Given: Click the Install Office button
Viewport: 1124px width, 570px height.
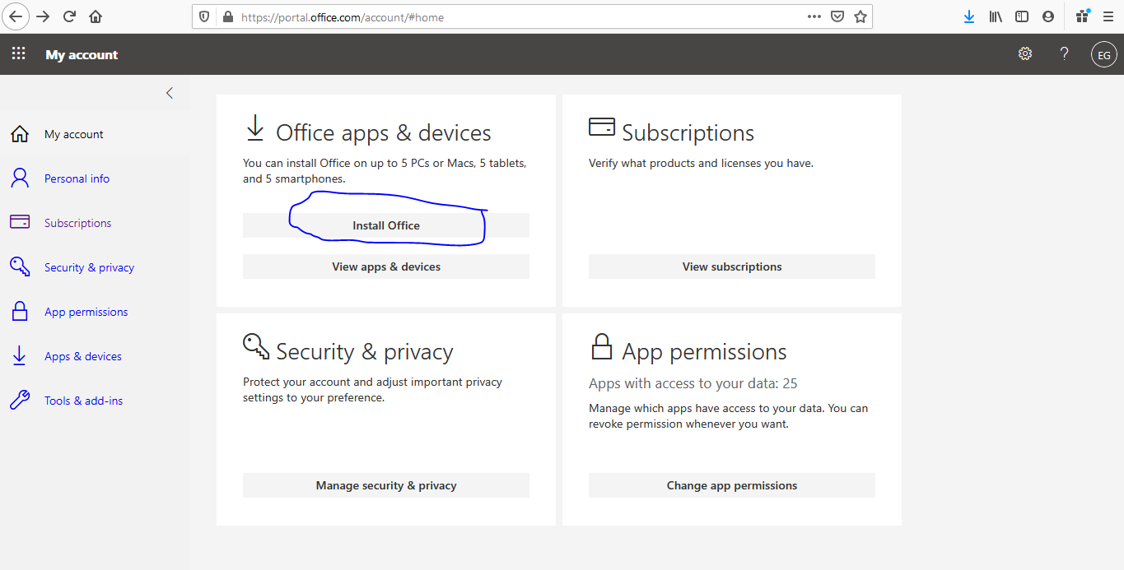Looking at the screenshot, I should point(386,225).
